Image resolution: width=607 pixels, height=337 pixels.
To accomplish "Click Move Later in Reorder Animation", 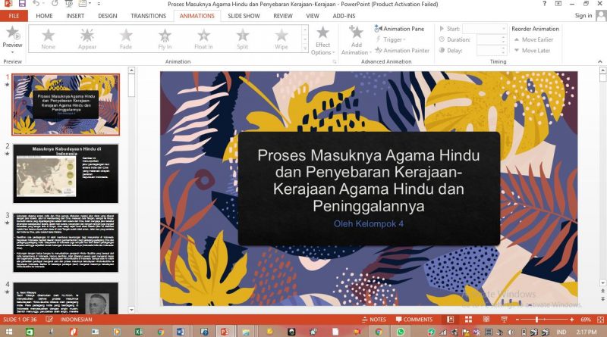I will click(x=532, y=50).
